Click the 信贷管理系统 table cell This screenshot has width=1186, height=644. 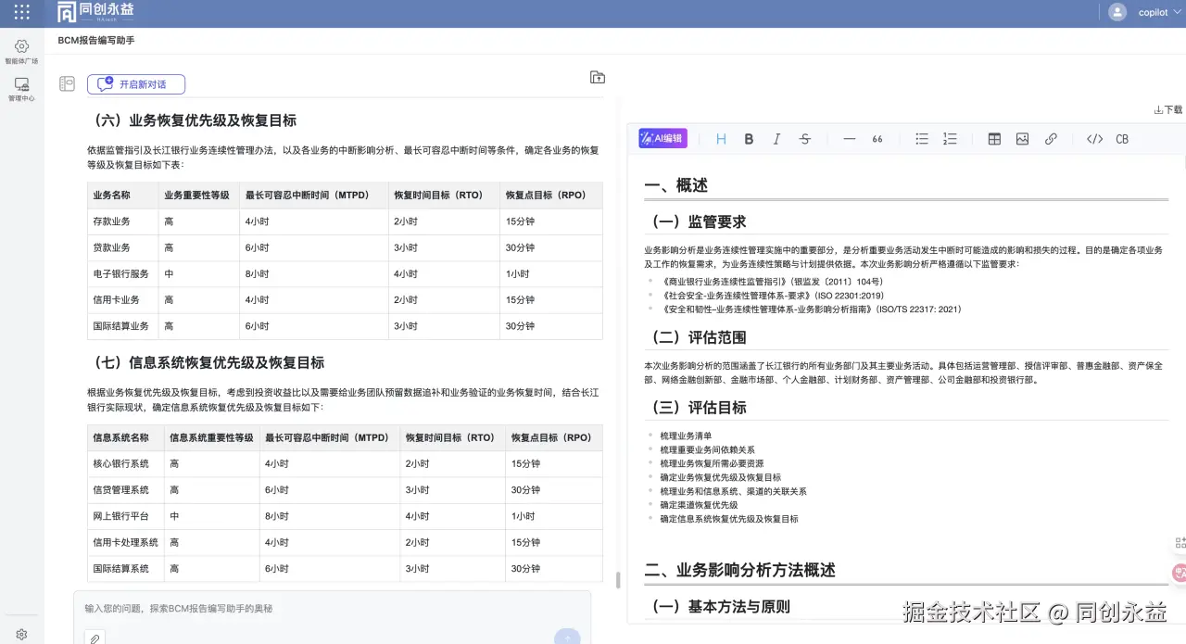tap(126, 490)
